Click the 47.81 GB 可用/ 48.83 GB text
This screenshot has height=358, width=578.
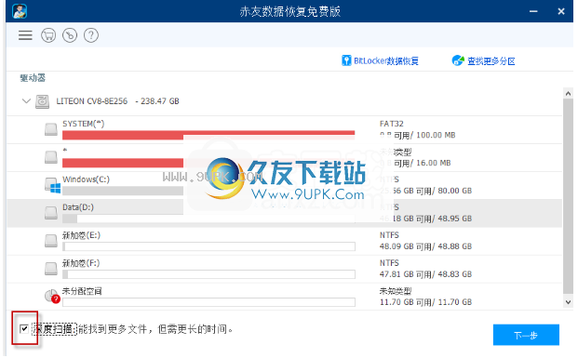[x=425, y=274]
